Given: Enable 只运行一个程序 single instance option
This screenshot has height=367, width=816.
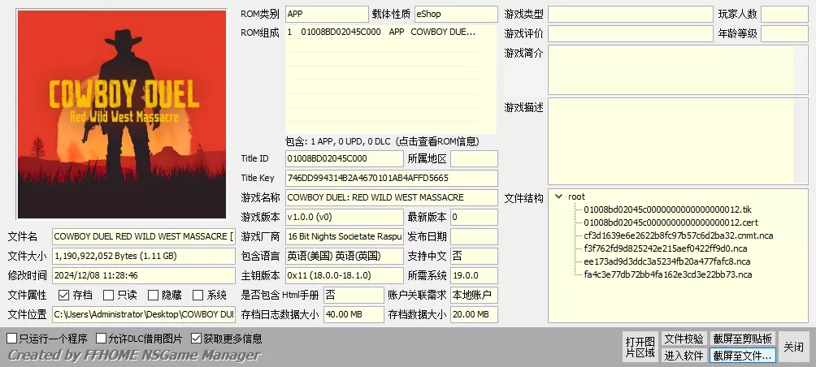Looking at the screenshot, I should [12, 339].
